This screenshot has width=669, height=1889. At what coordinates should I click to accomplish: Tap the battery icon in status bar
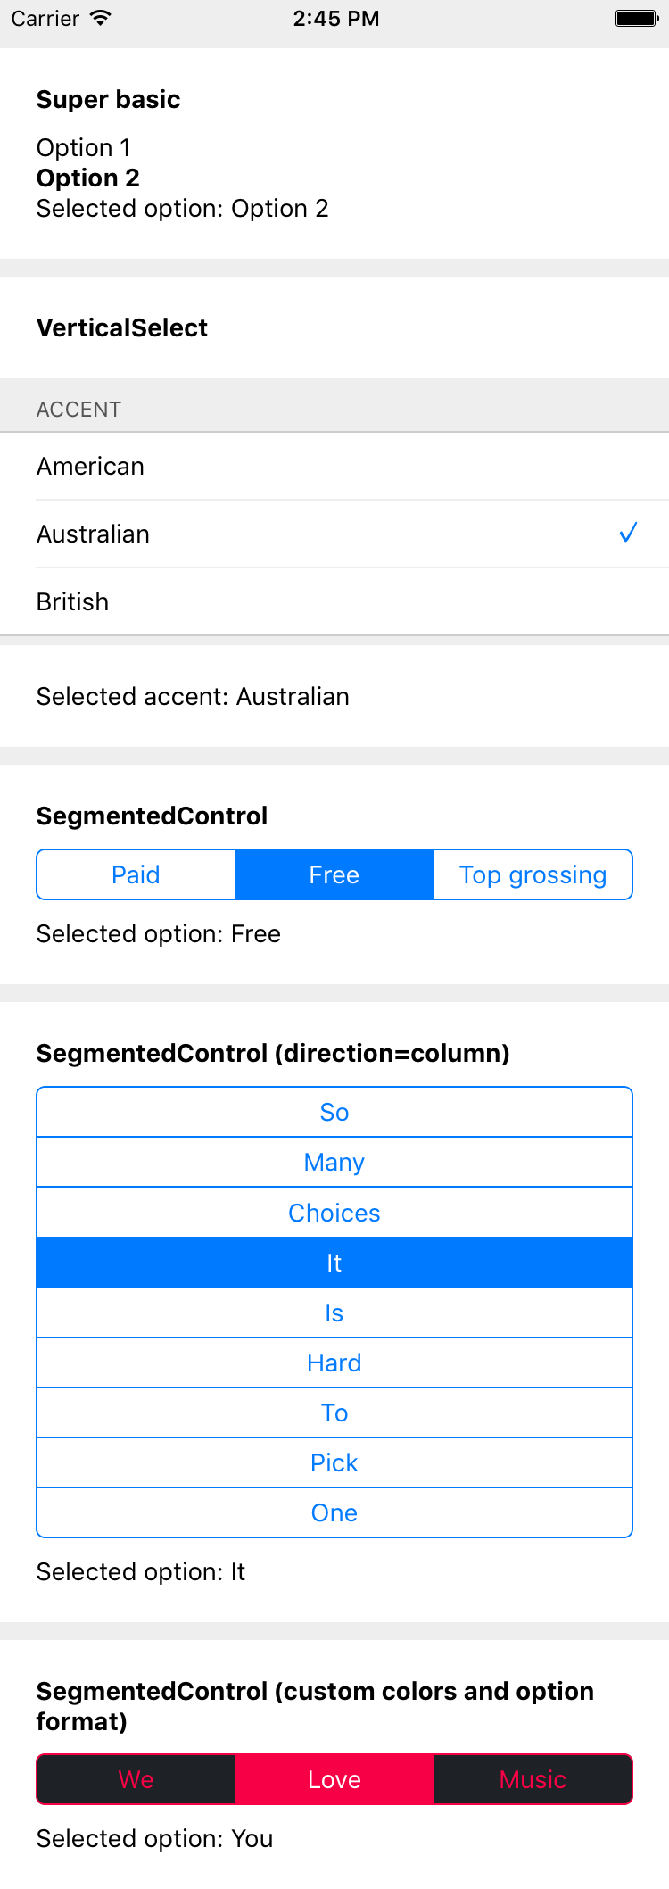(637, 18)
